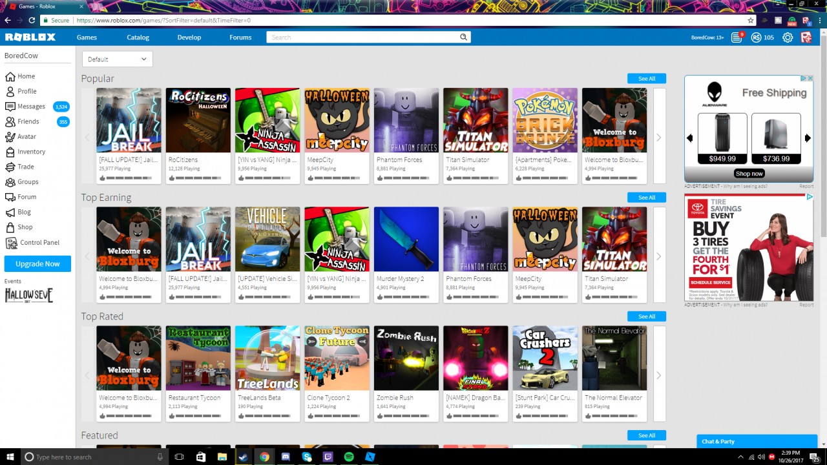Open the Friends sidebar icon

point(10,121)
